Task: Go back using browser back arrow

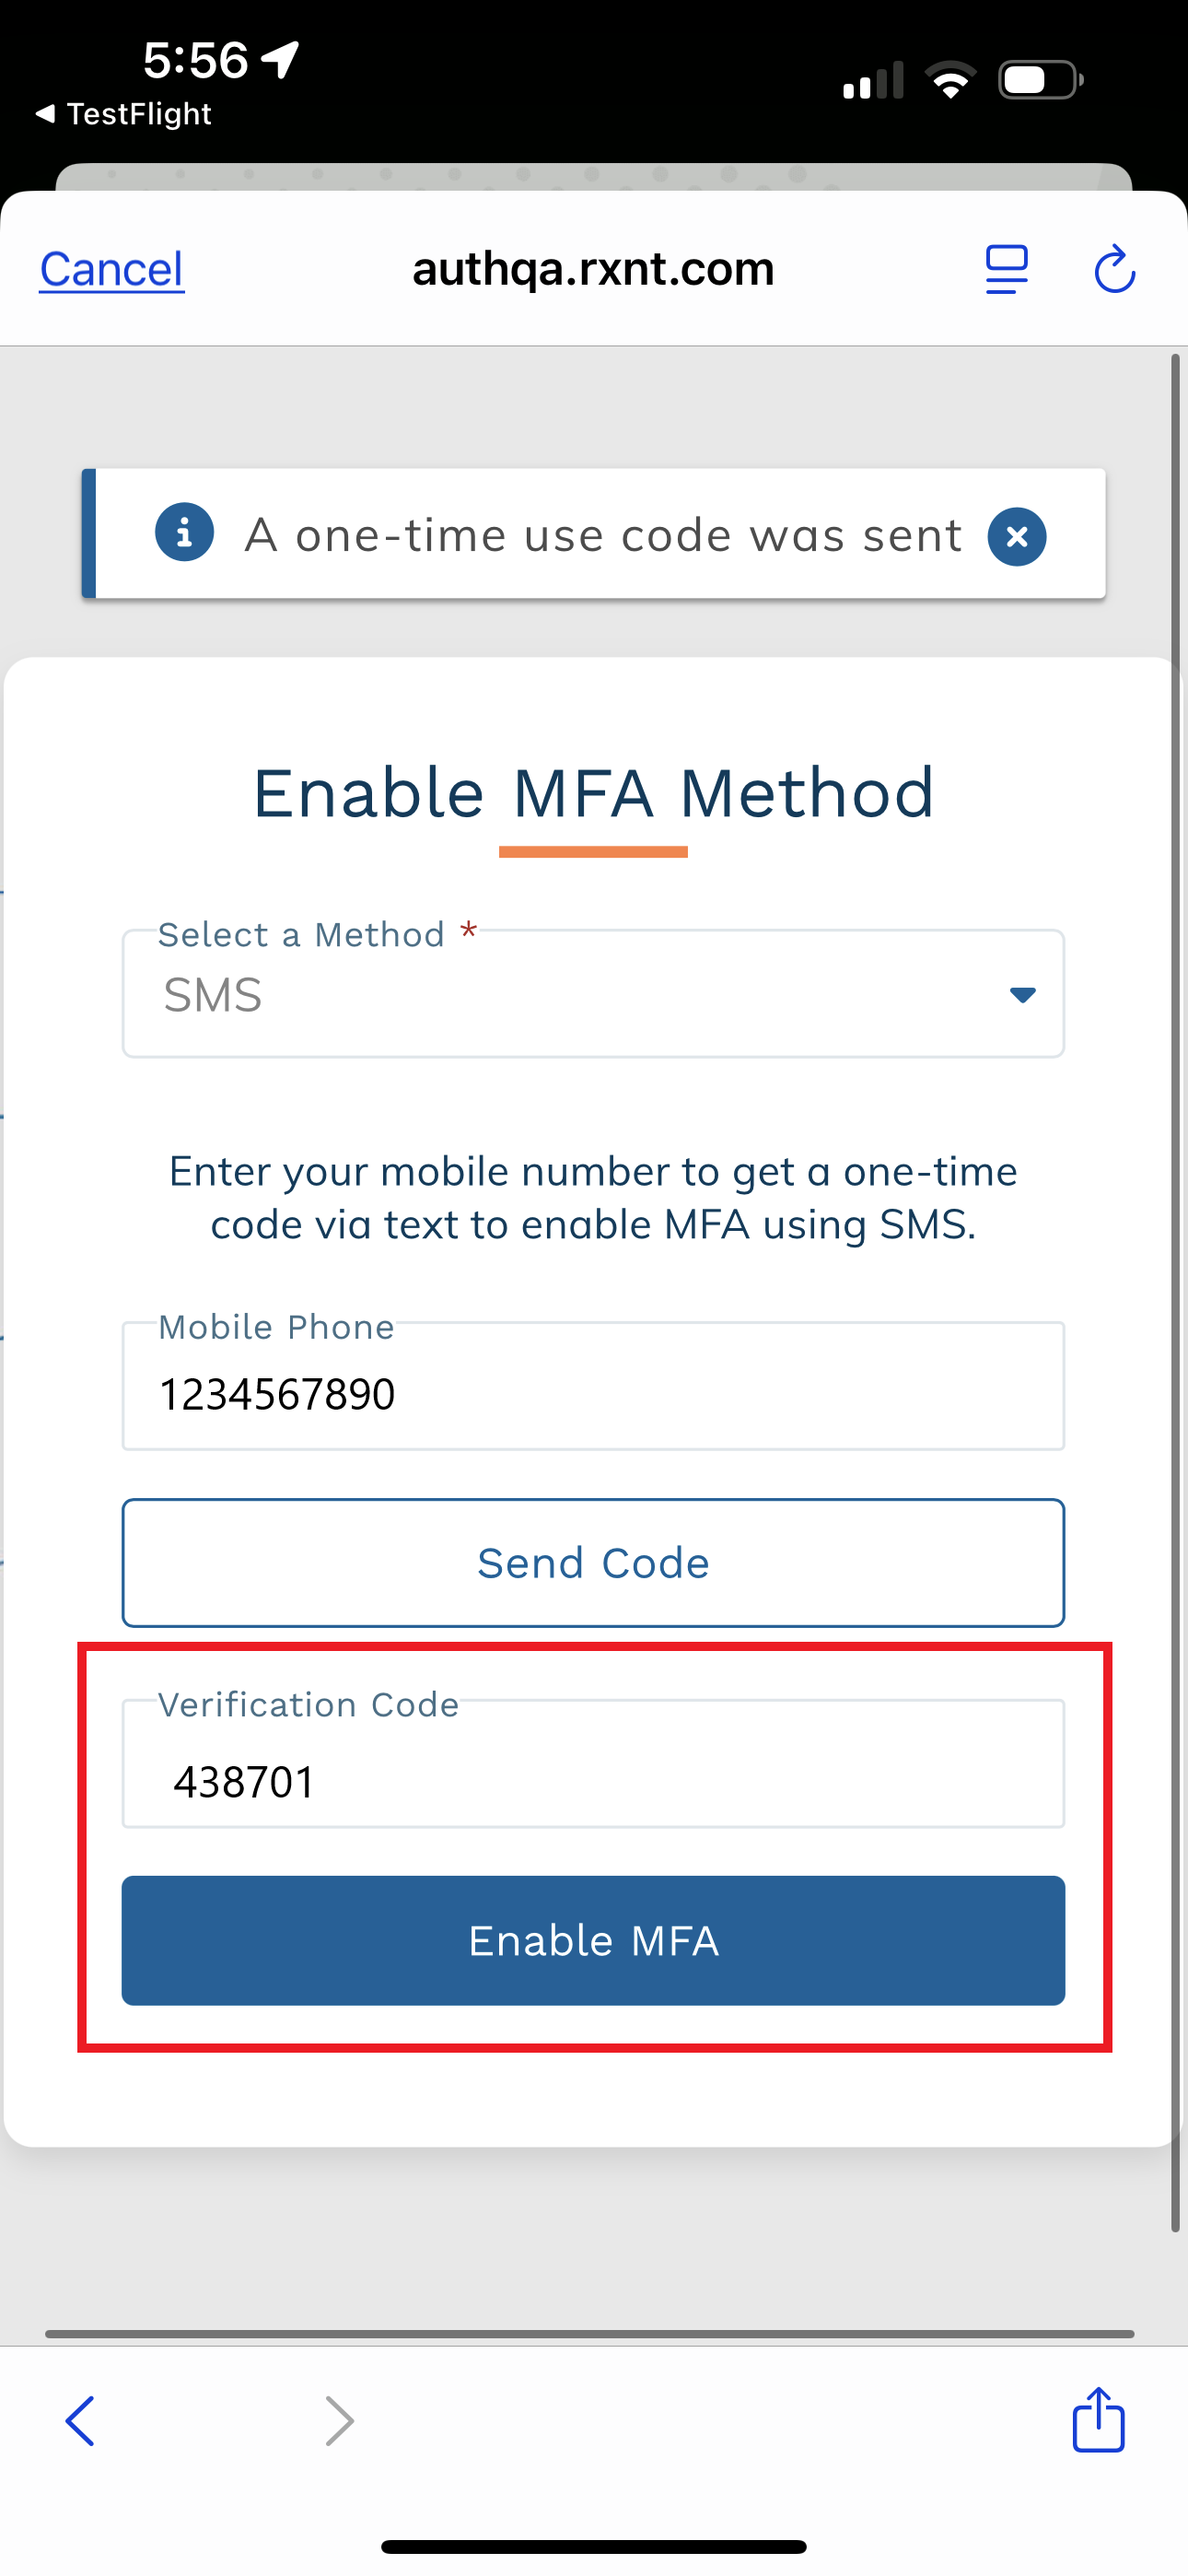Action: 80,2421
